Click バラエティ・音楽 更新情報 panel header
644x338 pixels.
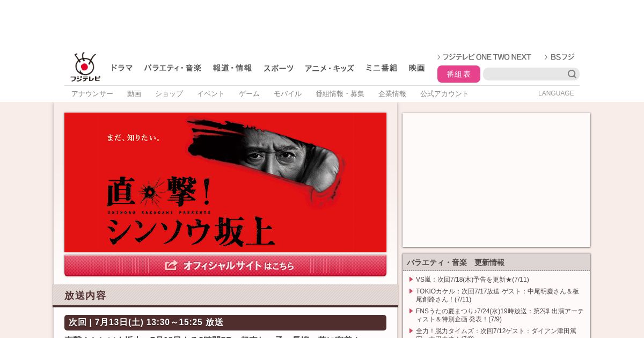click(x=496, y=262)
